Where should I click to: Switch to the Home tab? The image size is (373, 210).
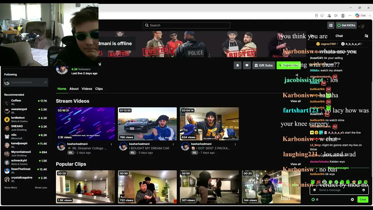pos(62,89)
